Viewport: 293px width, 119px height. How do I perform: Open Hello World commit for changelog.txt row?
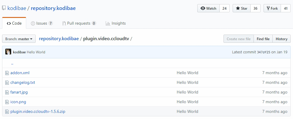[187, 82]
